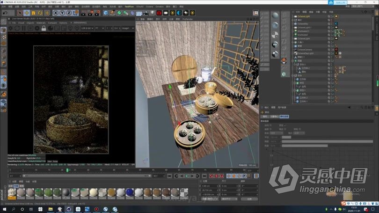Open the Live Viewer File menu
This screenshot has height=213, width=379.
tap(14, 23)
